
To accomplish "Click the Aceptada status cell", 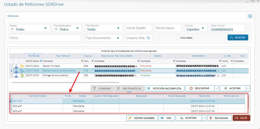I will pos(158,75).
